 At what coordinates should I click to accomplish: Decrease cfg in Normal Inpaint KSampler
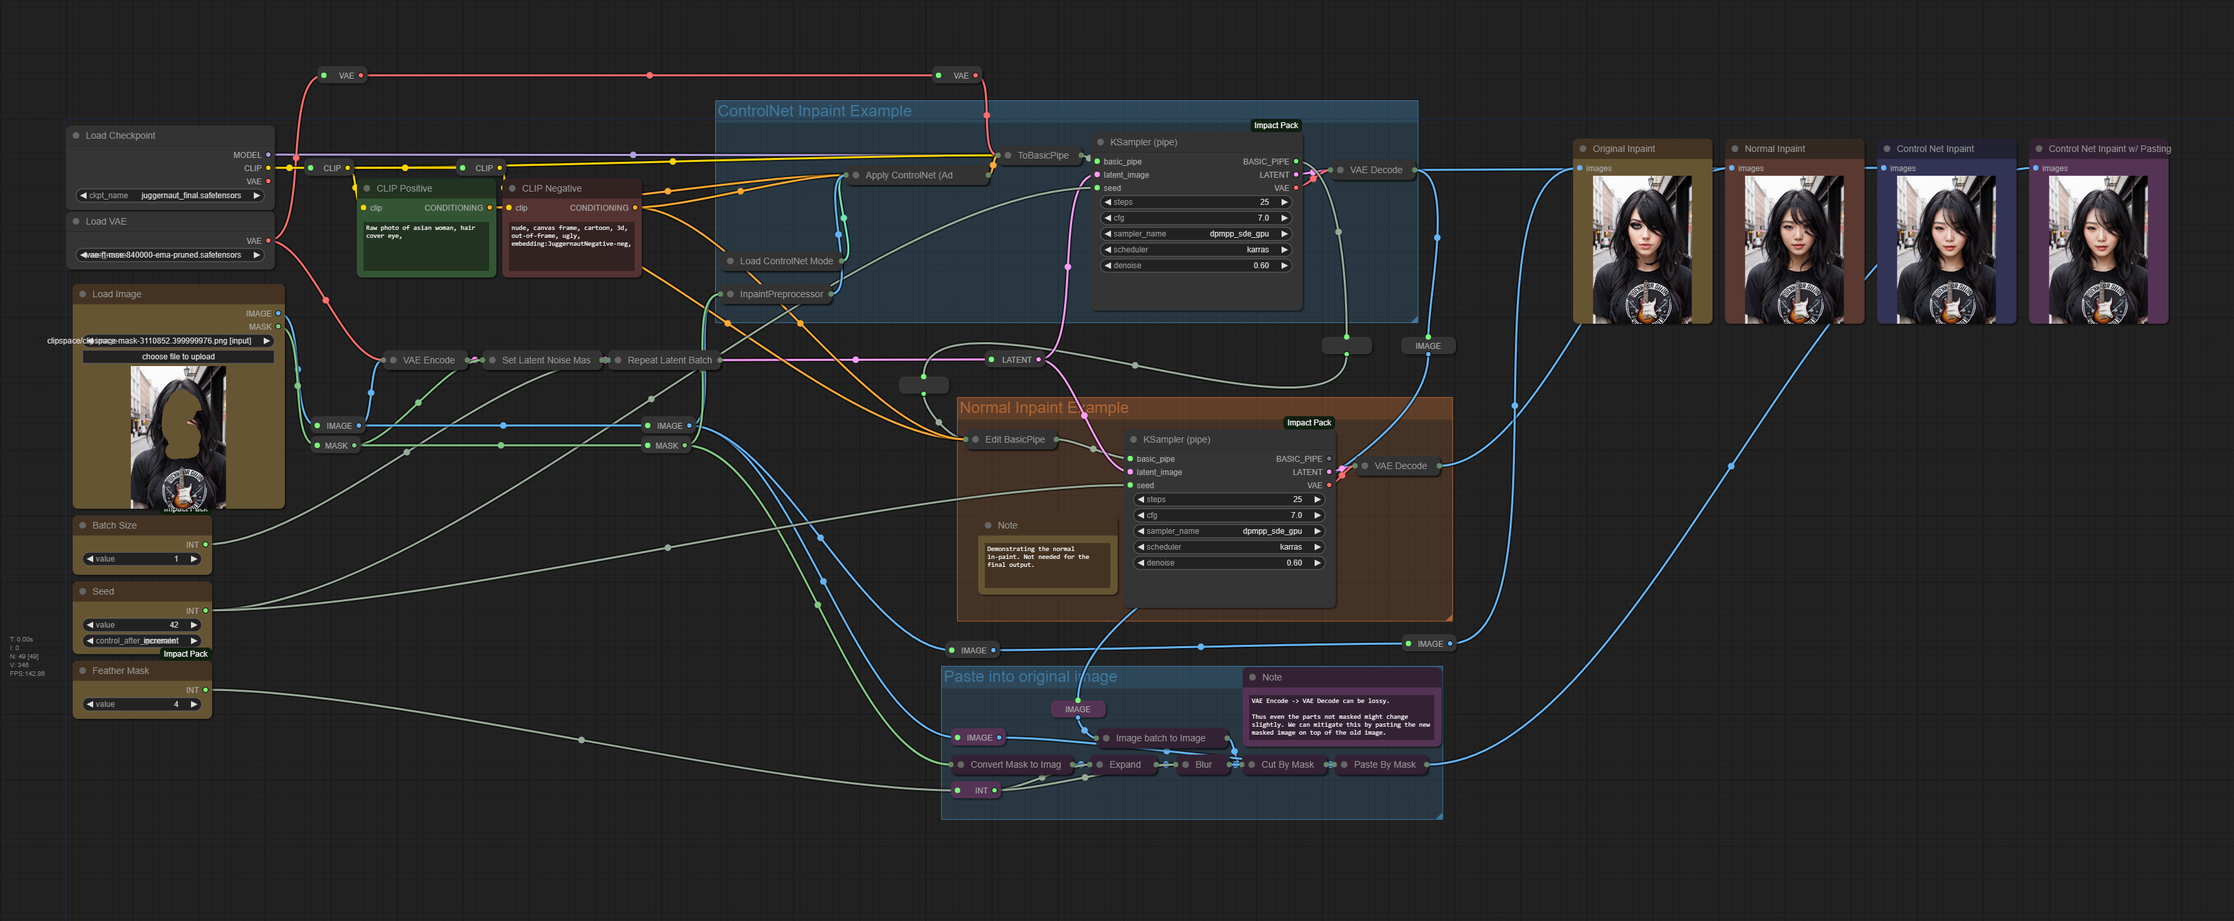1141,516
